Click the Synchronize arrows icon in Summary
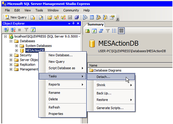 (x=101, y=31)
